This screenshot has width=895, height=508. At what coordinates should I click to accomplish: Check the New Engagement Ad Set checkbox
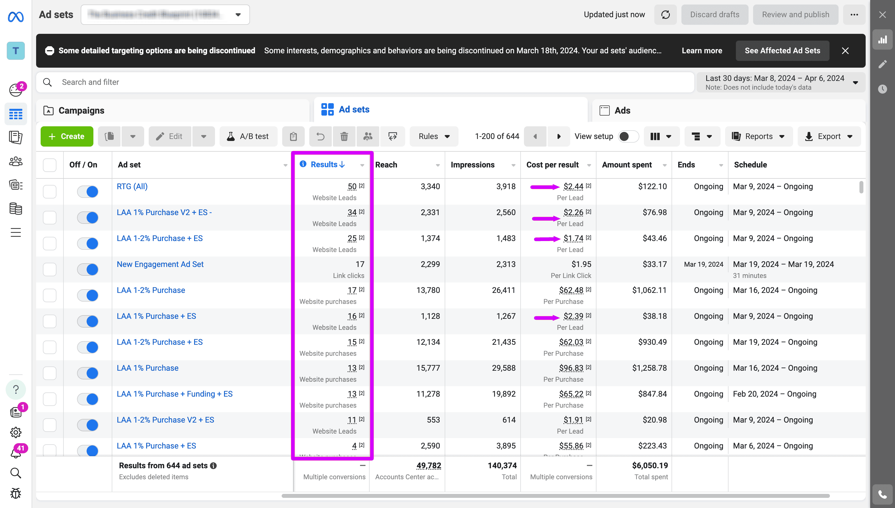click(50, 269)
